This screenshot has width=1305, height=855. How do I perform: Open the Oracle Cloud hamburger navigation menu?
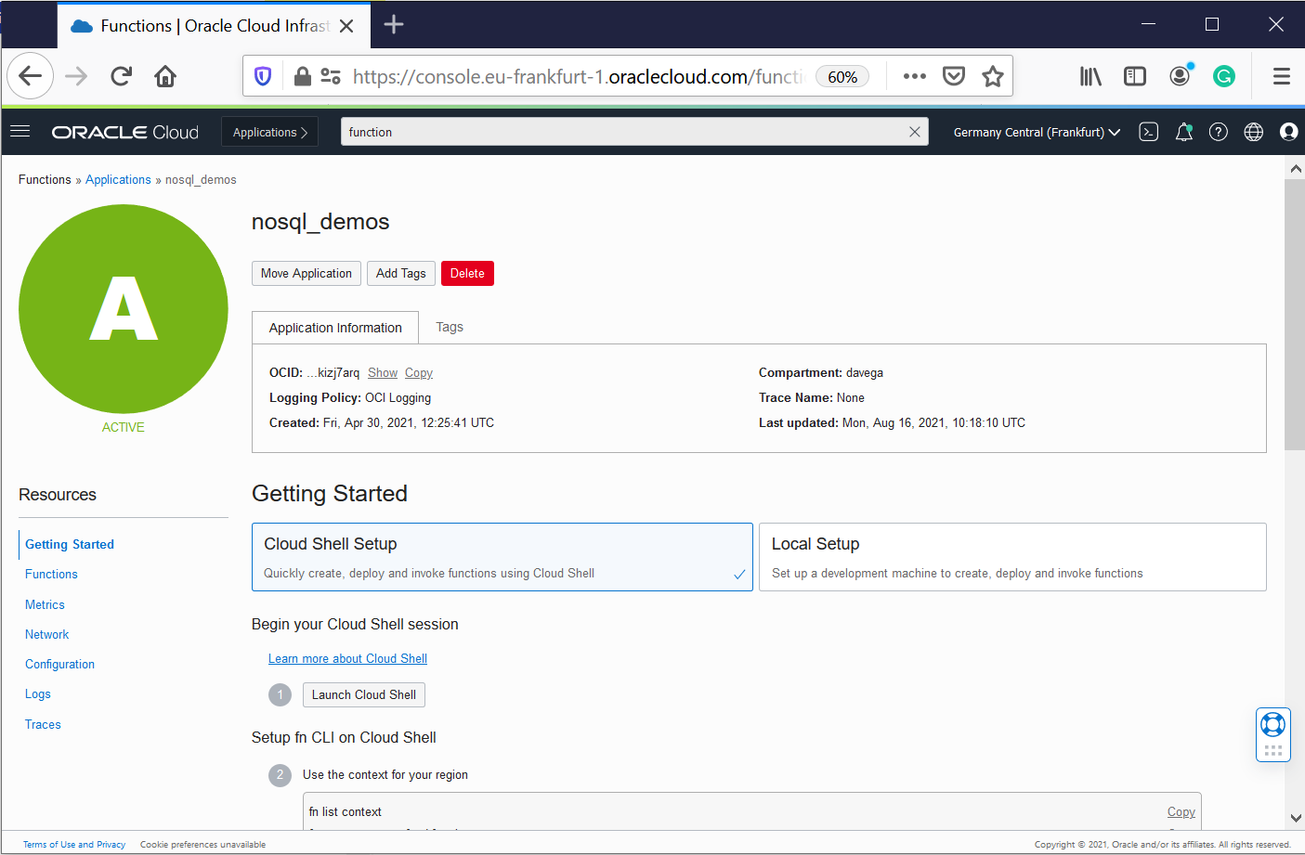[x=20, y=132]
